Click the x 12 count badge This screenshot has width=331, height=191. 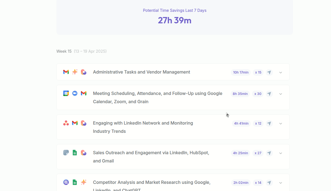(x=258, y=123)
